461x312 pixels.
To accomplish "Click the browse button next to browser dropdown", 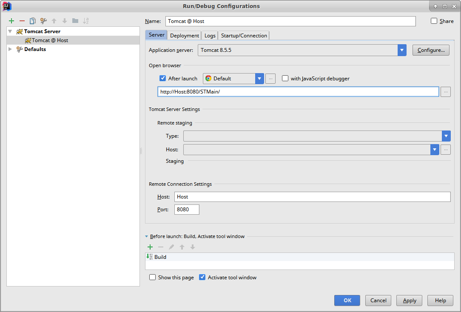I will pos(270,79).
